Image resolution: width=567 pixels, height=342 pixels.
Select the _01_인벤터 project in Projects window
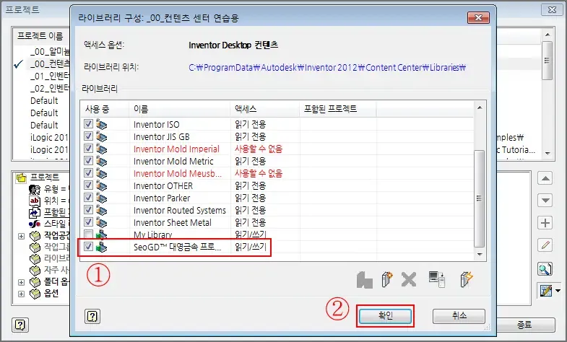coord(50,76)
